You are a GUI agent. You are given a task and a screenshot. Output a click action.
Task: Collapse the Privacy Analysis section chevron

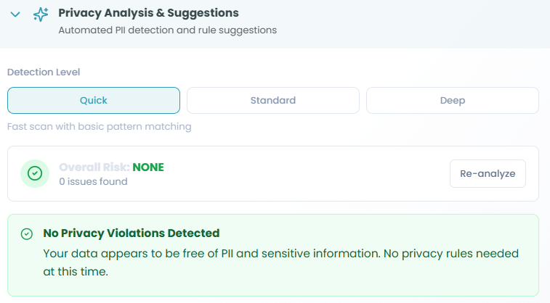(x=15, y=15)
